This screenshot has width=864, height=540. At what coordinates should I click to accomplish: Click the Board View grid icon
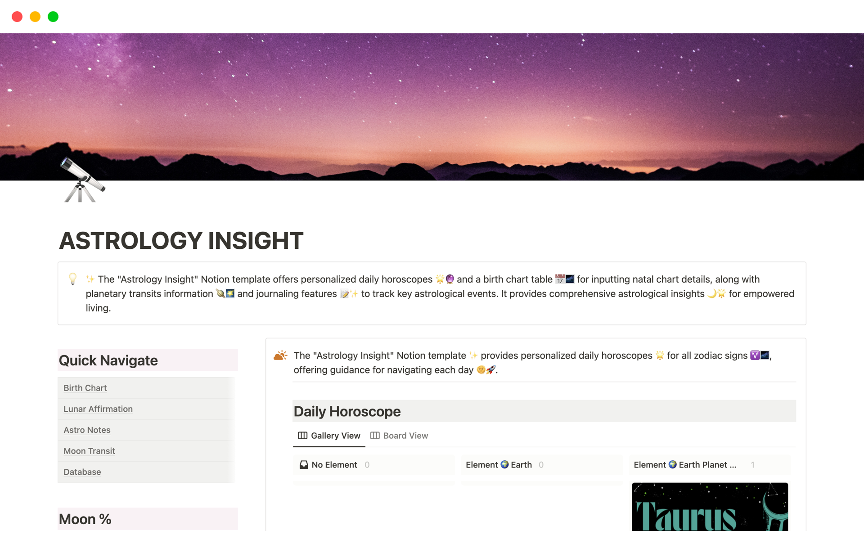point(374,436)
